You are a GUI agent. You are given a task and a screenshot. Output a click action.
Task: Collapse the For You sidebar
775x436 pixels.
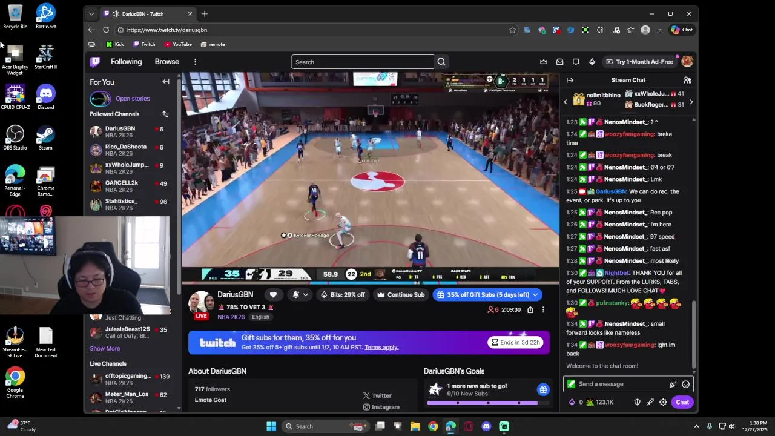tap(166, 82)
